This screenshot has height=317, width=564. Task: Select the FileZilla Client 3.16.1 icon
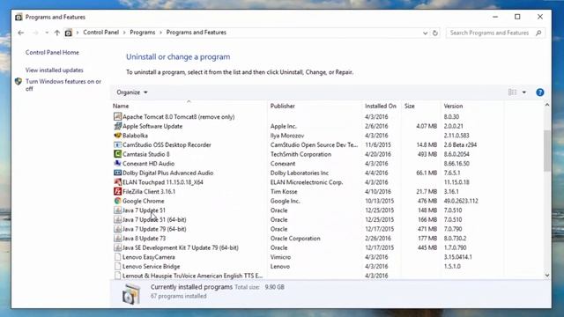coord(117,191)
